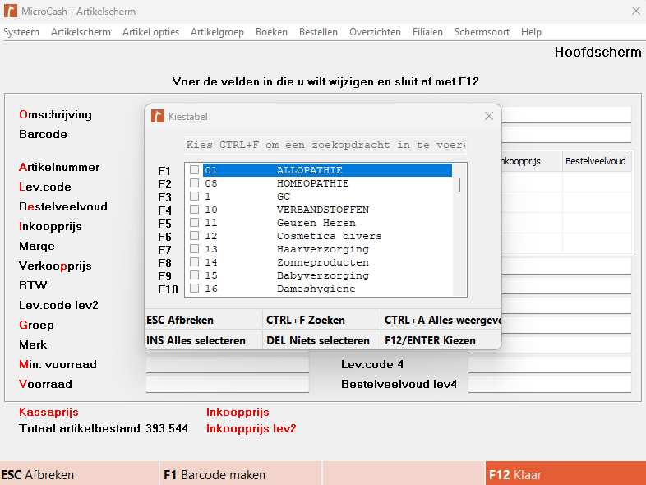This screenshot has height=485, width=646.
Task: Tick the checkbox for 13 Haarverzorging
Action: pos(195,249)
